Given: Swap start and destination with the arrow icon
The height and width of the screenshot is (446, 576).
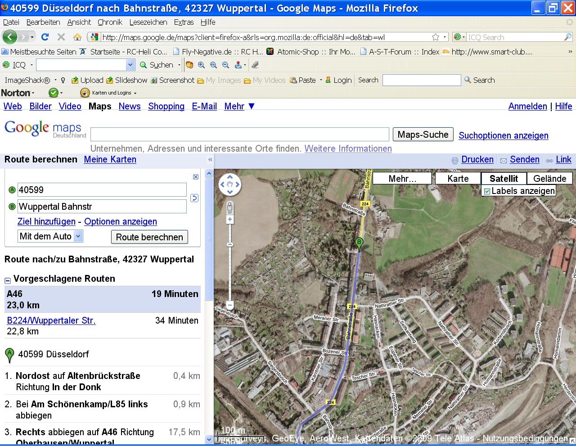Looking at the screenshot, I should point(194,198).
